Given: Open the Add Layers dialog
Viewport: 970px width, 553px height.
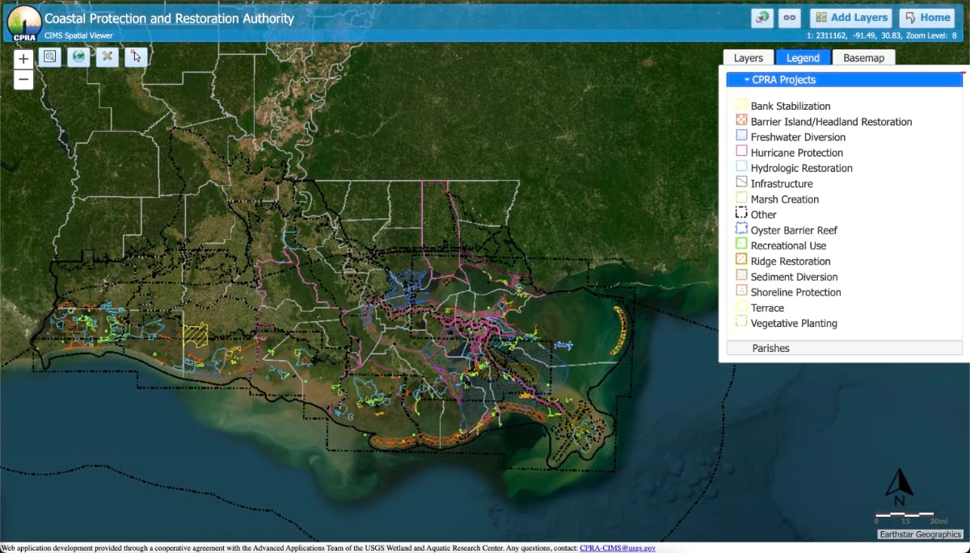Looking at the screenshot, I should pyautogui.click(x=851, y=18).
